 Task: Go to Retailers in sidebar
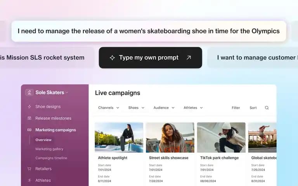point(43,169)
